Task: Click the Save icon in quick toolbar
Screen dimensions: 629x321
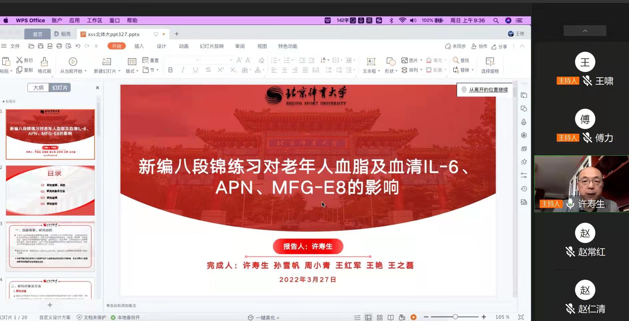Action: (40, 46)
